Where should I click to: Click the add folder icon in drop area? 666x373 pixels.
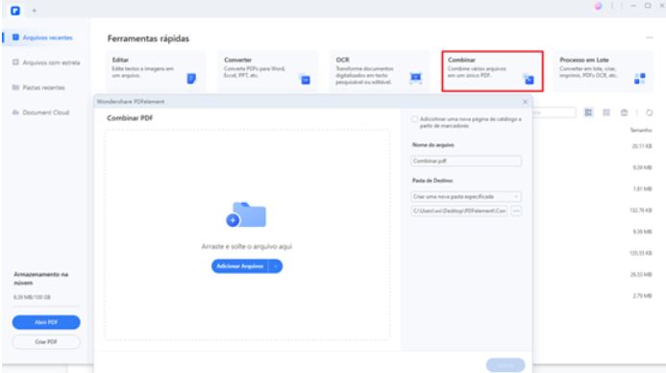246,214
